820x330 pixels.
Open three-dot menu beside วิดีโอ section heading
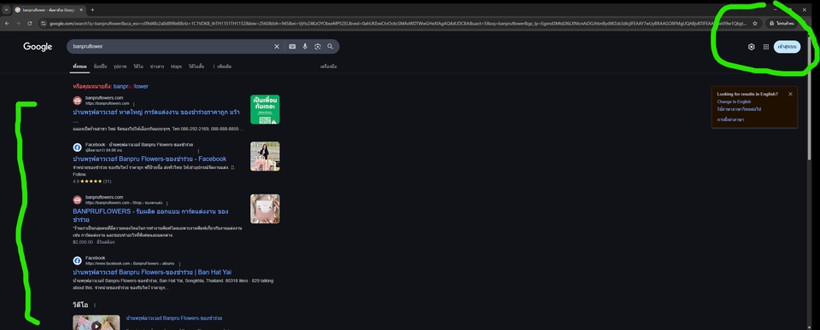pyautogui.click(x=95, y=305)
